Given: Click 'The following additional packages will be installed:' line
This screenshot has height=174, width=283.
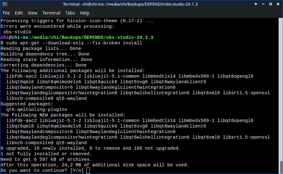Looking at the screenshot, I should click(73, 71).
